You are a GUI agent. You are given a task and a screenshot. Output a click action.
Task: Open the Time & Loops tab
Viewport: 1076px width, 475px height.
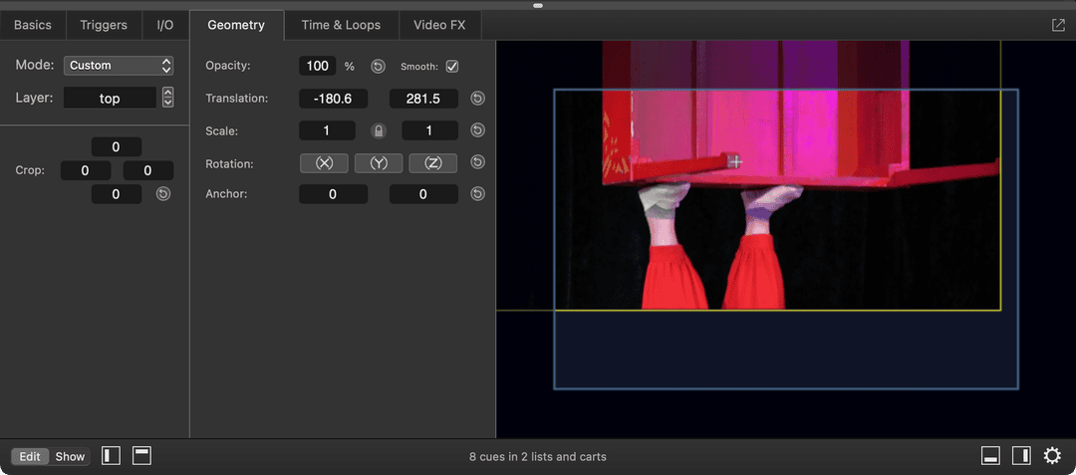341,25
